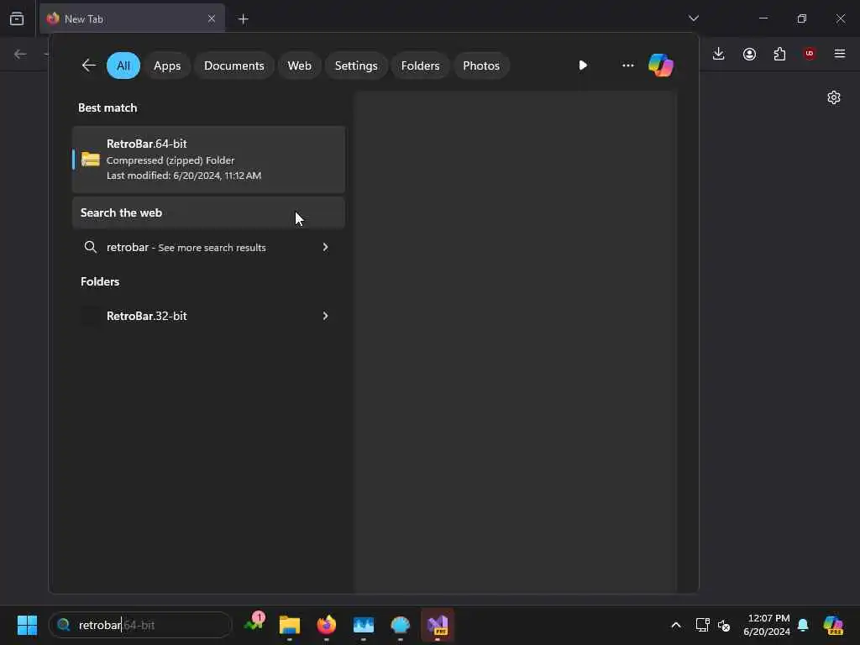Switch to the Web filter
860x645 pixels.
[x=300, y=66]
